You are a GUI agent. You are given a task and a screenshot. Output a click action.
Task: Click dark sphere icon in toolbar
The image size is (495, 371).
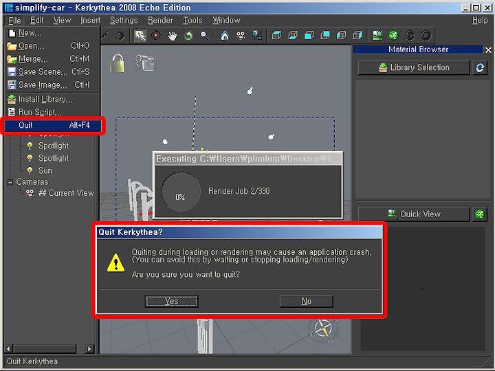(120, 36)
